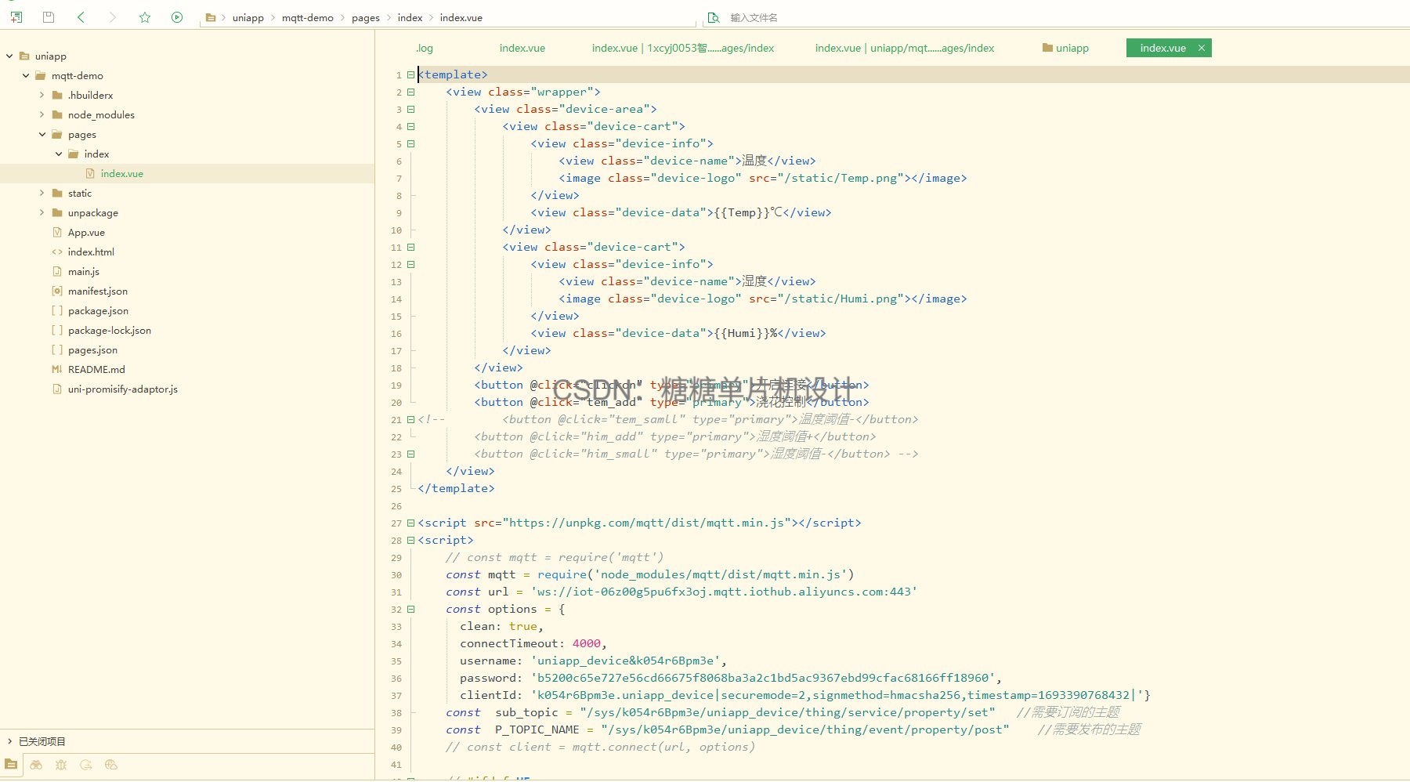Click the cloud globe icon at bottom
The width and height of the screenshot is (1410, 782).
point(111,765)
